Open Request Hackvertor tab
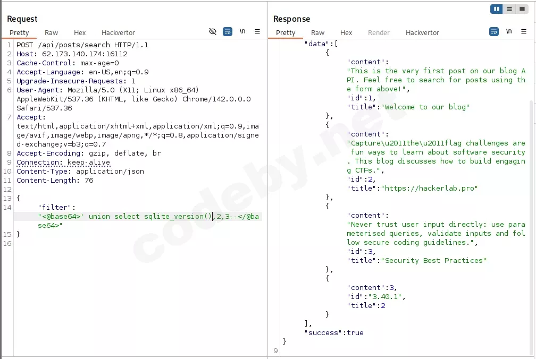 click(118, 33)
